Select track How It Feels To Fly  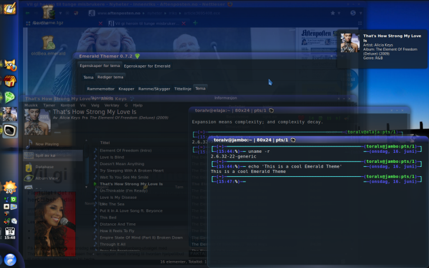(x=117, y=231)
